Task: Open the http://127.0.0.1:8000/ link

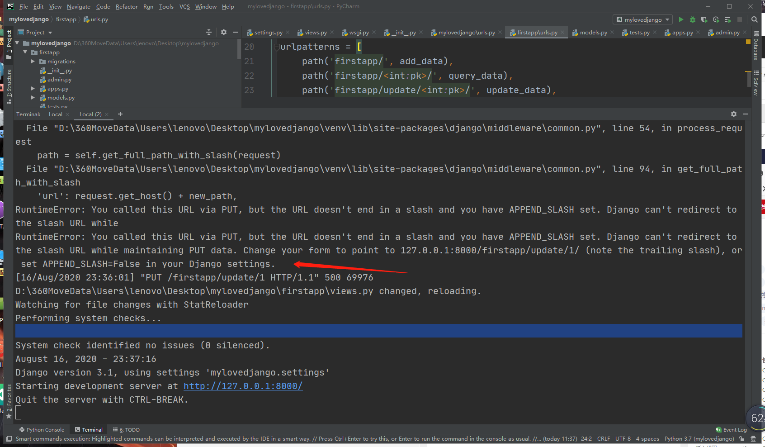Action: tap(243, 386)
